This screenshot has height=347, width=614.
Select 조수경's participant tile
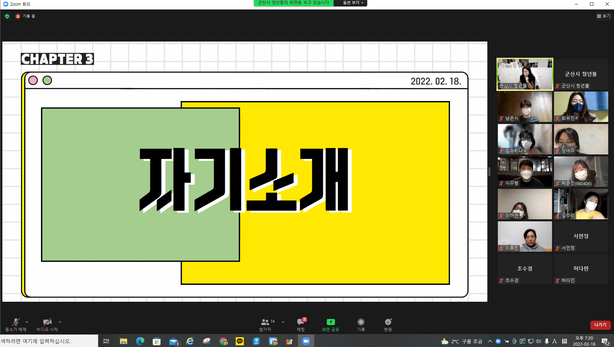coord(525,269)
